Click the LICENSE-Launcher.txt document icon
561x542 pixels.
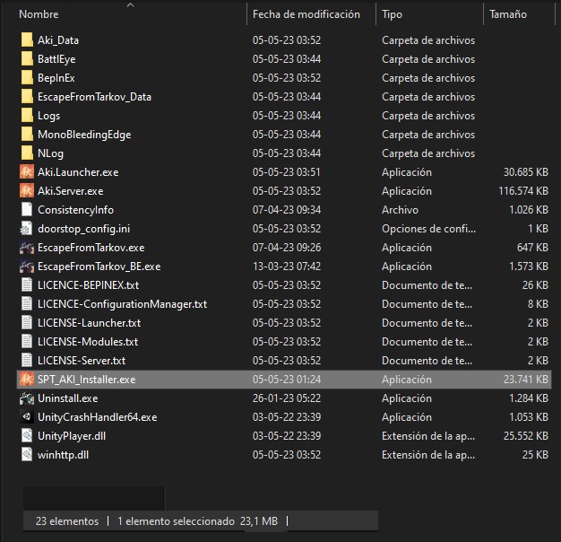pyautogui.click(x=27, y=323)
